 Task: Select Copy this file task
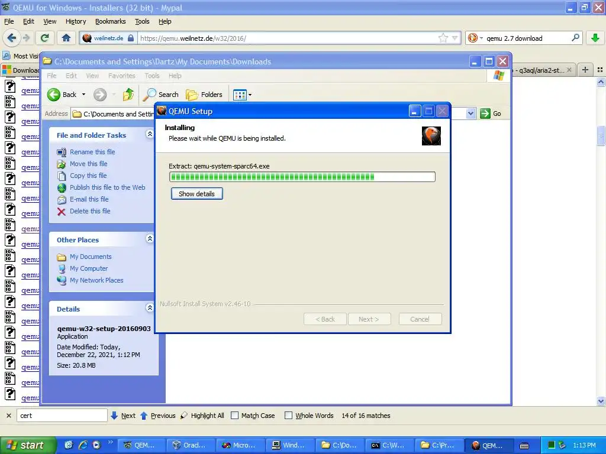click(88, 176)
